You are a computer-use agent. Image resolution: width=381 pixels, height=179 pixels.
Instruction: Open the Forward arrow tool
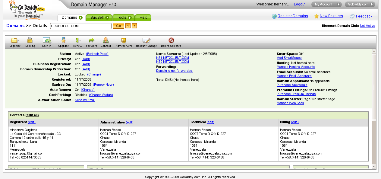click(91, 40)
